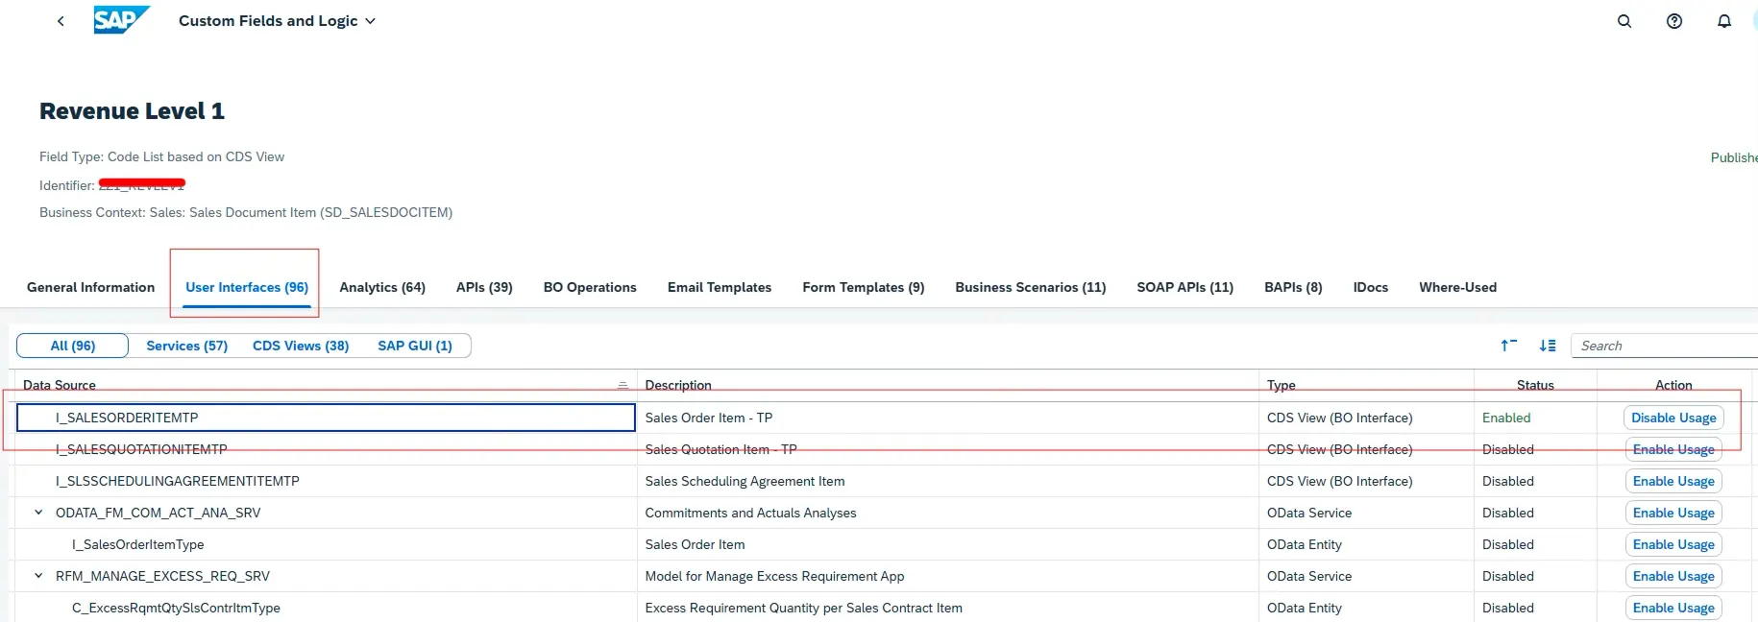The width and height of the screenshot is (1758, 622).
Task: Click Enable Usage for I_SLSSCHEDULINGAGREEMENTITEMTP
Action: coord(1673,481)
